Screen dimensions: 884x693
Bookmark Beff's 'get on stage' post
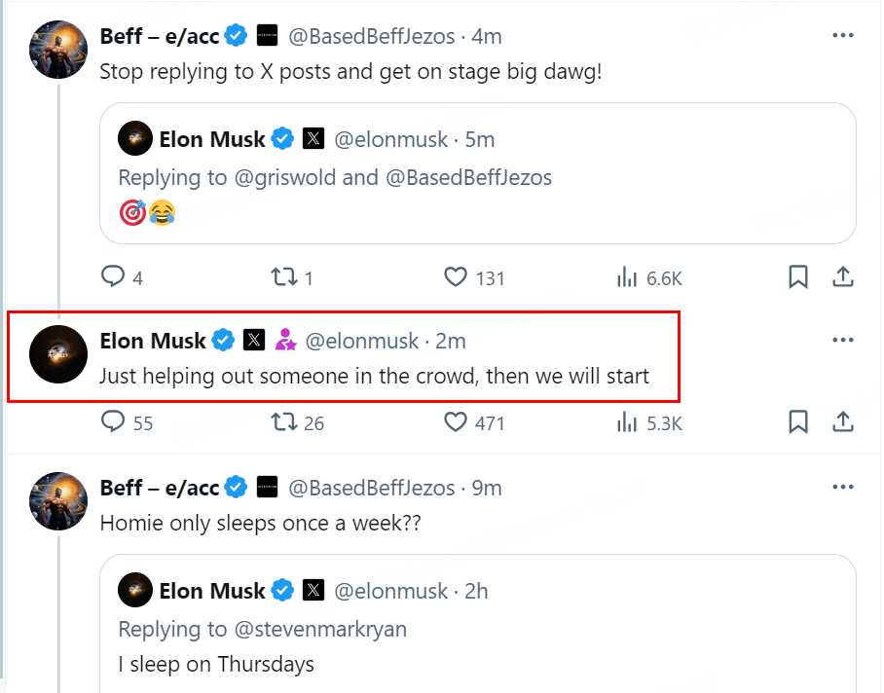pos(798,278)
